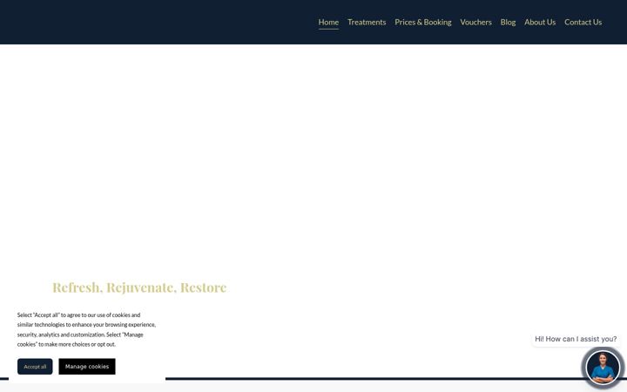Navigate to Contact Us

tap(583, 22)
